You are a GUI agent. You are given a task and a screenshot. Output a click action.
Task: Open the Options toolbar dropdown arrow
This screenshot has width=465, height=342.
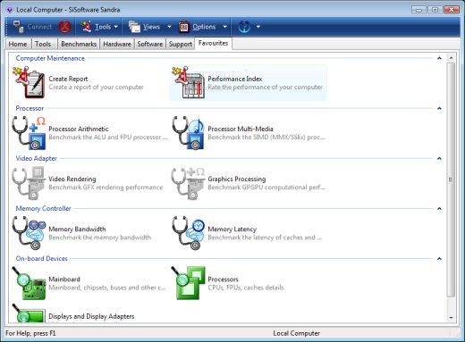pos(225,27)
